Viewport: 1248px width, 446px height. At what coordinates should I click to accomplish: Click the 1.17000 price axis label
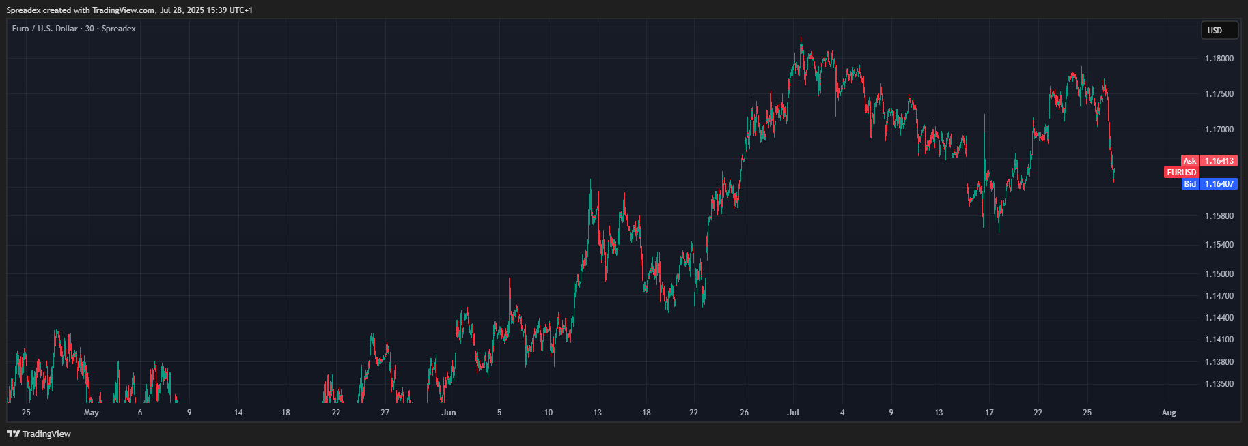[1219, 130]
